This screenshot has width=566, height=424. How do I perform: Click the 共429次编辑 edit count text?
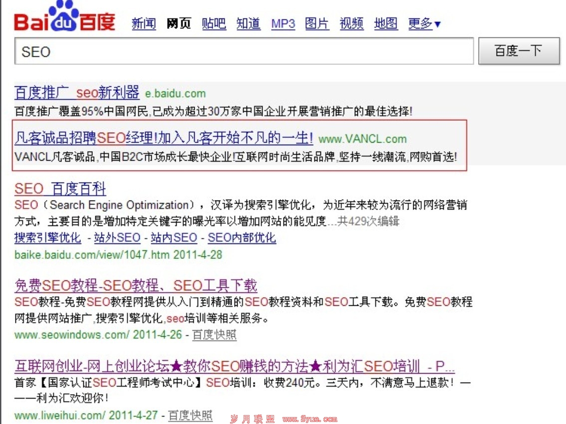point(368,221)
